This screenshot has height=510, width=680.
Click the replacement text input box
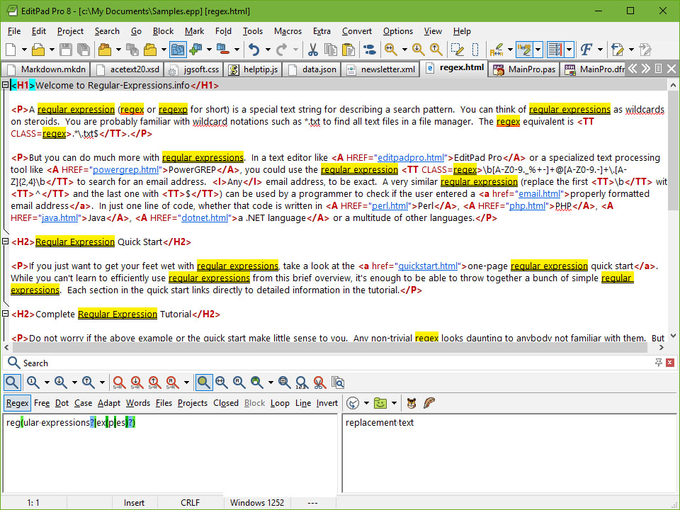click(509, 453)
